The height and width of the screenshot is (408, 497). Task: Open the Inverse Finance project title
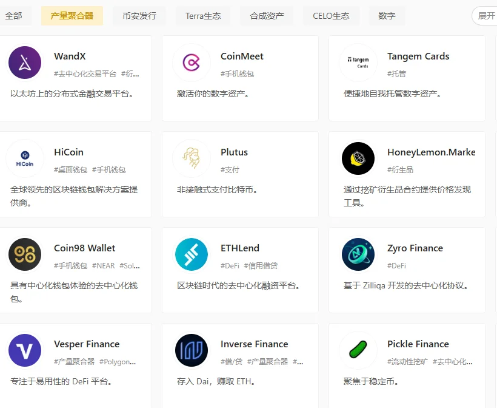pyautogui.click(x=255, y=344)
